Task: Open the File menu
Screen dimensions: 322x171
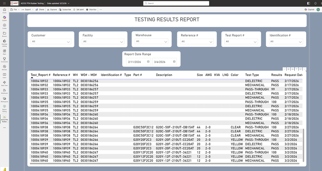Action: (15, 10)
